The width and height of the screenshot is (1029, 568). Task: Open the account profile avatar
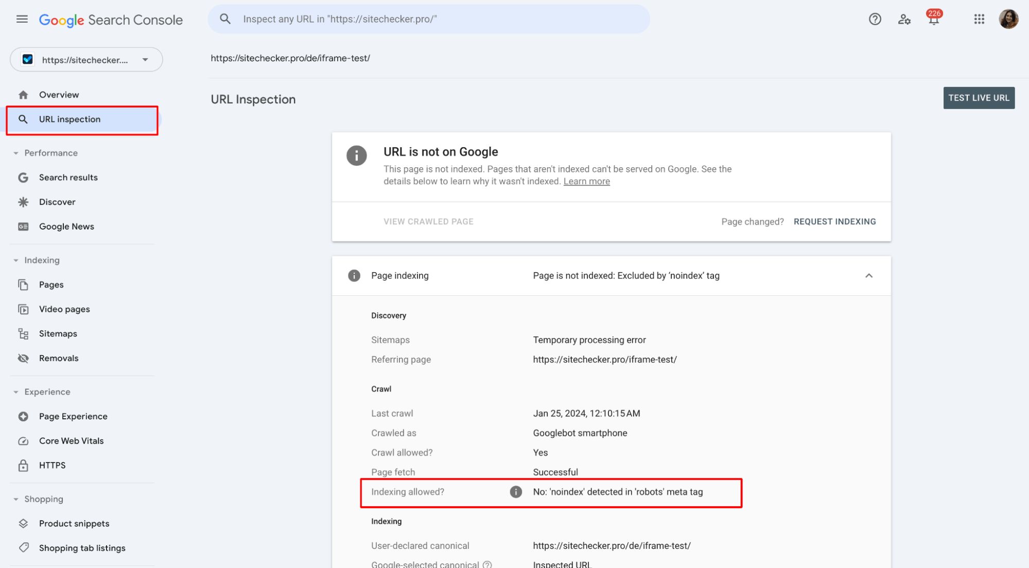pos(1008,19)
